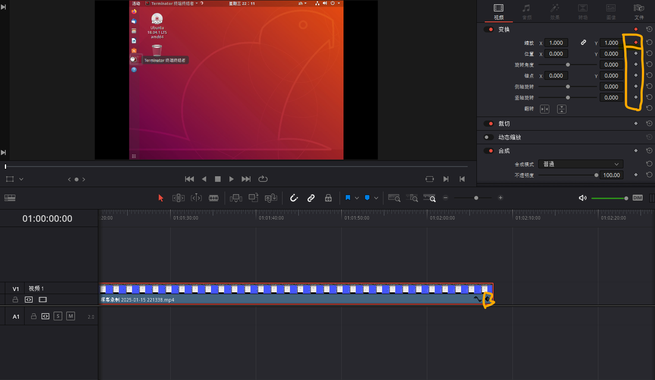Toggle A1 auto track selector

[x=45, y=316]
